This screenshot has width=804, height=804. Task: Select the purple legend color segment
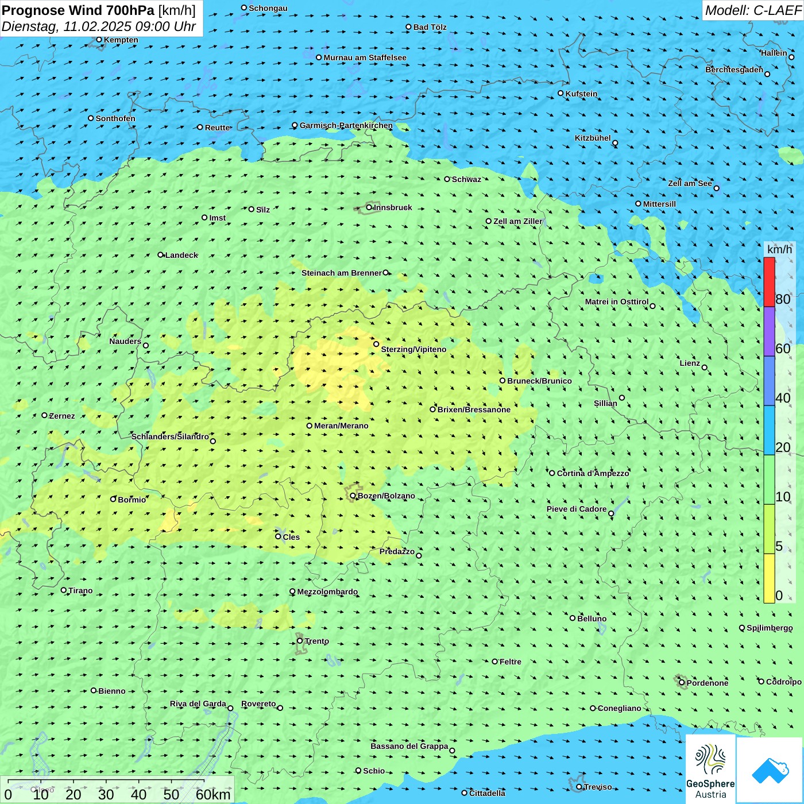pyautogui.click(x=769, y=331)
